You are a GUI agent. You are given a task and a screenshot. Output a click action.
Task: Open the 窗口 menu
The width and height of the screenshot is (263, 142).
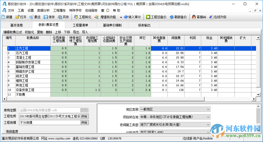(x=105, y=10)
